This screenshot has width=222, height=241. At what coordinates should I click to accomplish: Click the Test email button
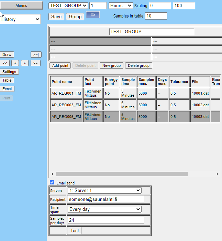click(x=75, y=231)
